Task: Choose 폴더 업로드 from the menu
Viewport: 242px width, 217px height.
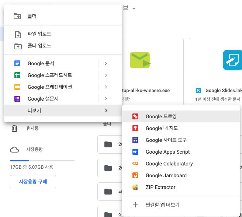Action: click(63, 46)
